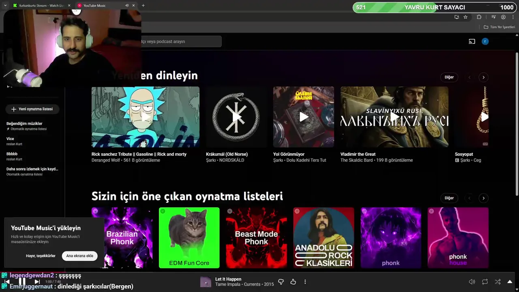Click the install app icon in address bar
Screen dimensions: 519x292
pos(457,17)
